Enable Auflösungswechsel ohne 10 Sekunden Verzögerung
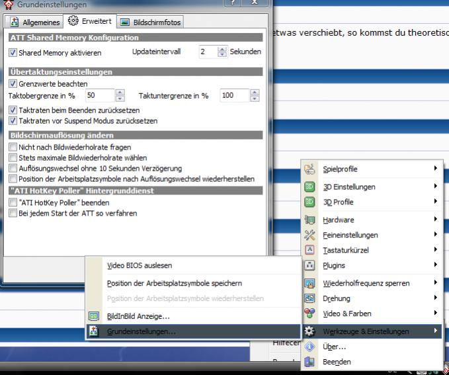 [13, 168]
